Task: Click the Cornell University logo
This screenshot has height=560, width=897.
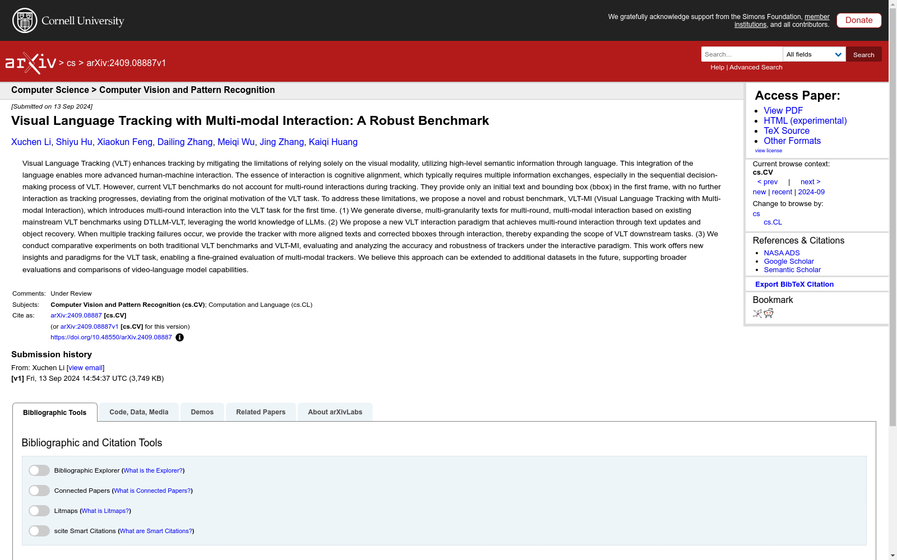Action: click(x=67, y=20)
